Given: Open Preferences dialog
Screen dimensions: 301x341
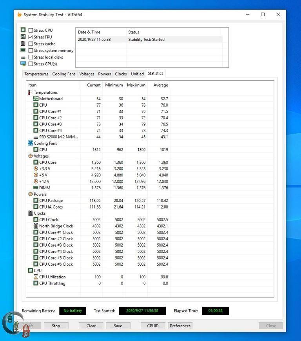Looking at the screenshot, I should (x=180, y=326).
